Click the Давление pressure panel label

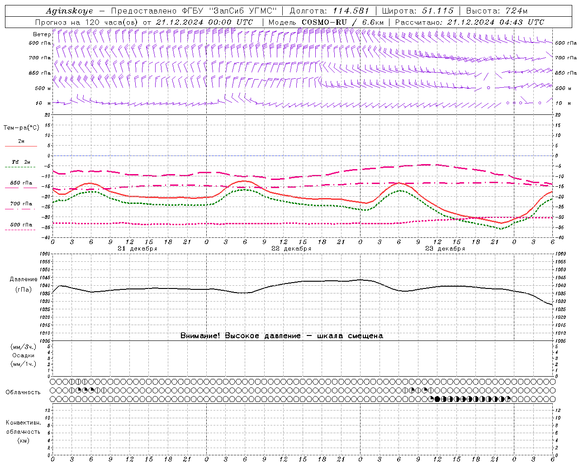pyautogui.click(x=24, y=279)
